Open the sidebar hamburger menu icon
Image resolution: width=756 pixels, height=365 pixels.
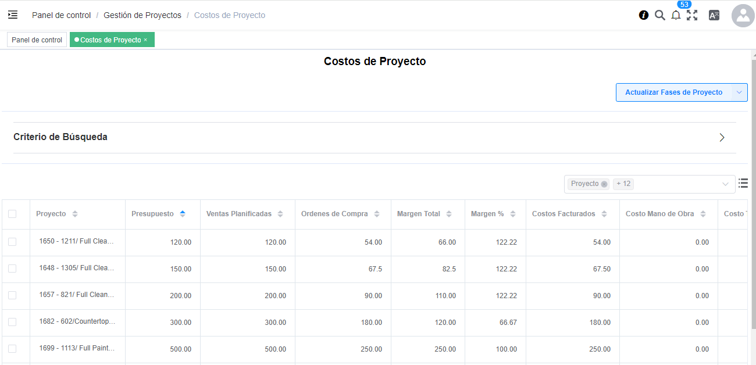point(12,15)
